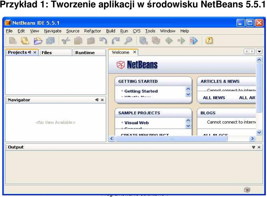Image resolution: width=267 pixels, height=197 pixels.
Task: Open the Run menu
Action: click(124, 31)
